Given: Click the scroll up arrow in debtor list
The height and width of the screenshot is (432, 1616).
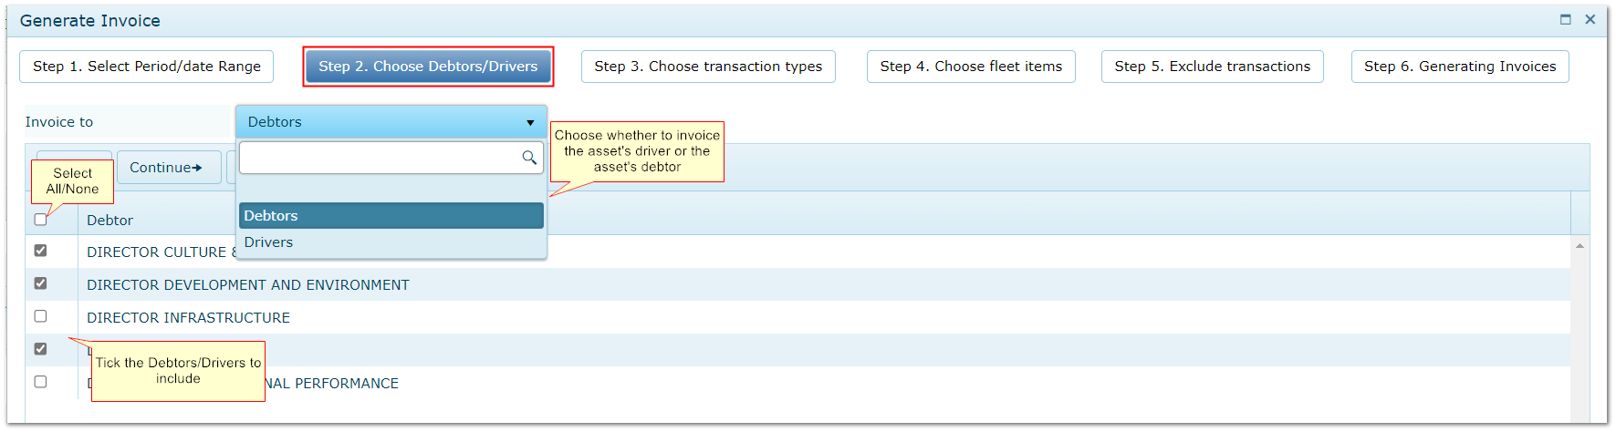Looking at the screenshot, I should [x=1580, y=246].
